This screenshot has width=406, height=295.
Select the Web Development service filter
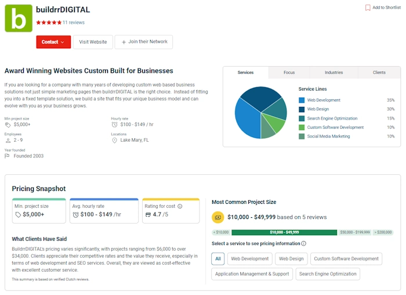pyautogui.click(x=250, y=259)
